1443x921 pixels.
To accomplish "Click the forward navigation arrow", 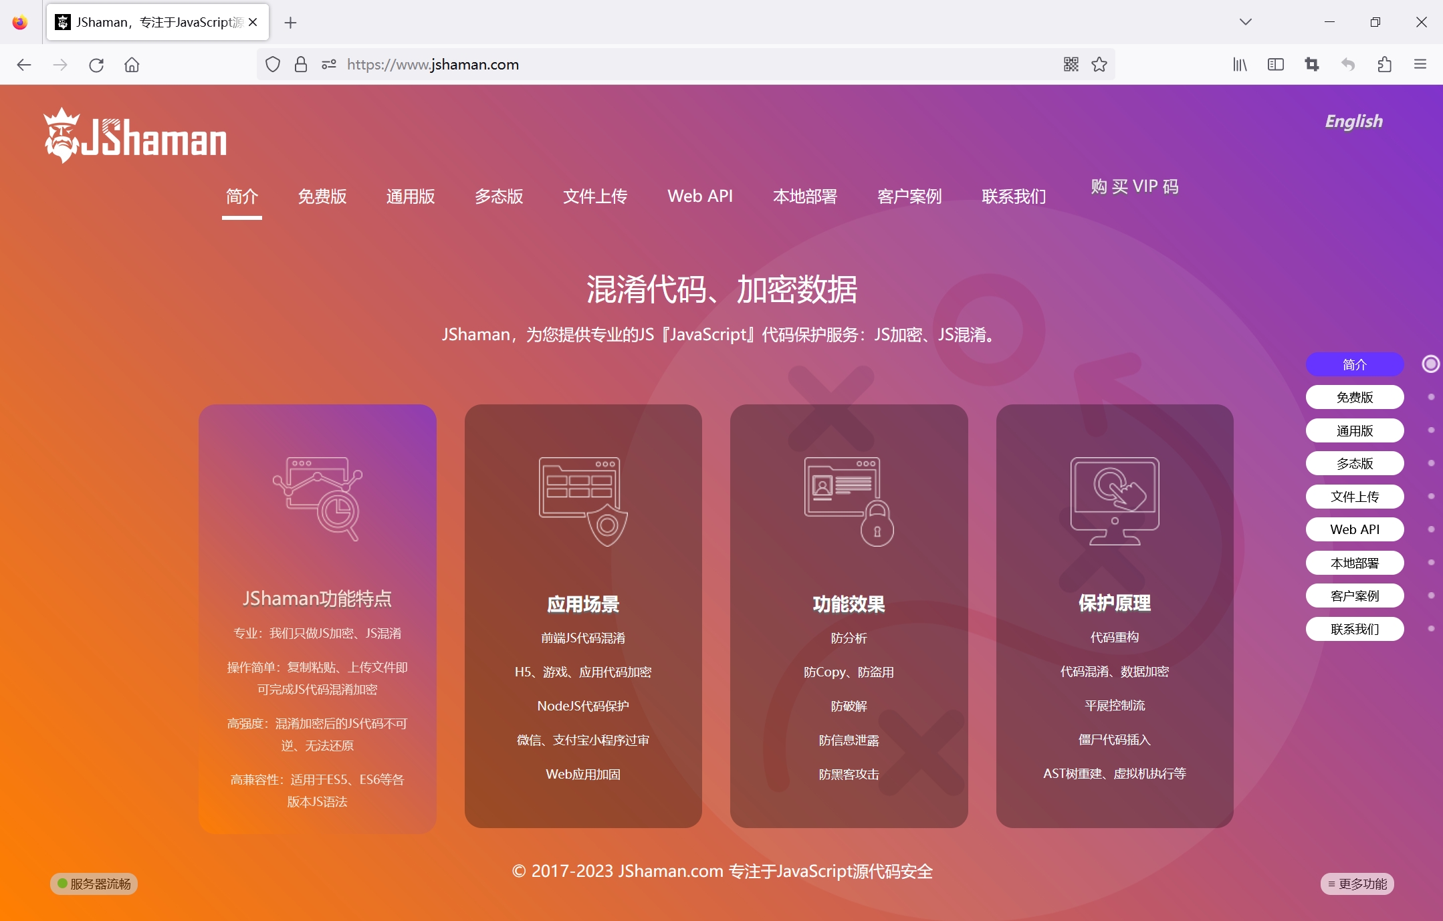I will point(60,65).
